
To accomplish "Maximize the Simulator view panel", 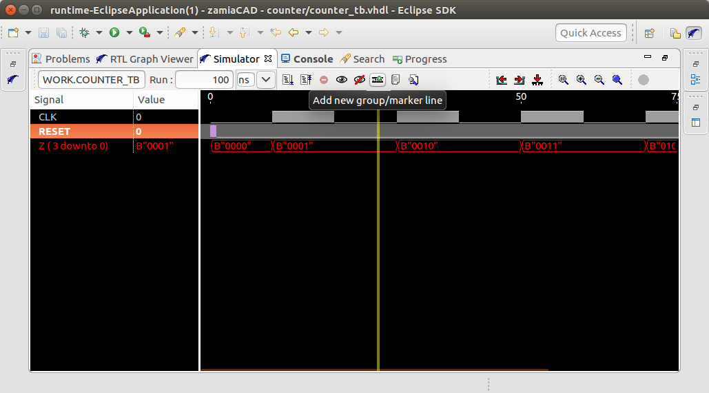I will (x=665, y=58).
